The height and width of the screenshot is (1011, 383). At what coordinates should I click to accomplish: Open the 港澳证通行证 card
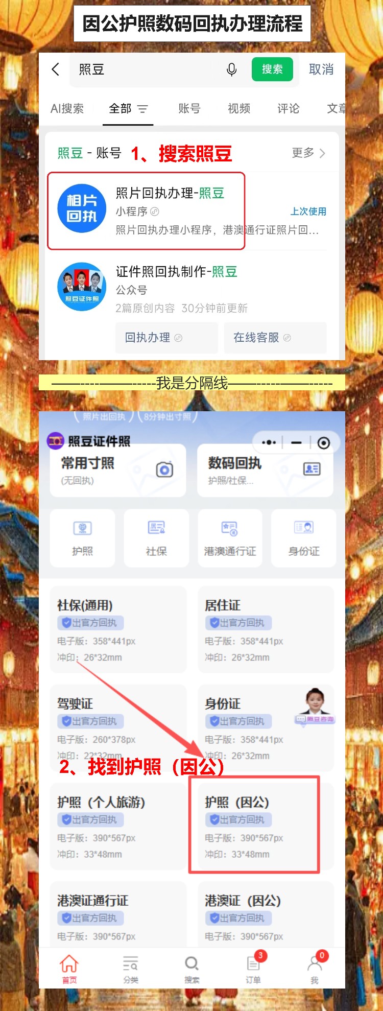118,915
